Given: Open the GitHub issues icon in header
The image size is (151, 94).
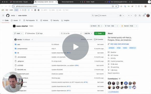Looking at the screenshot, I should [135, 15].
